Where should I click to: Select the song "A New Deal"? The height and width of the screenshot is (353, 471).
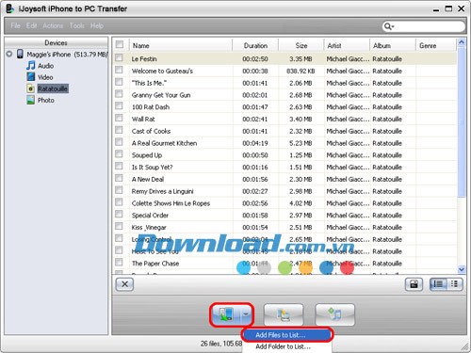(148, 179)
